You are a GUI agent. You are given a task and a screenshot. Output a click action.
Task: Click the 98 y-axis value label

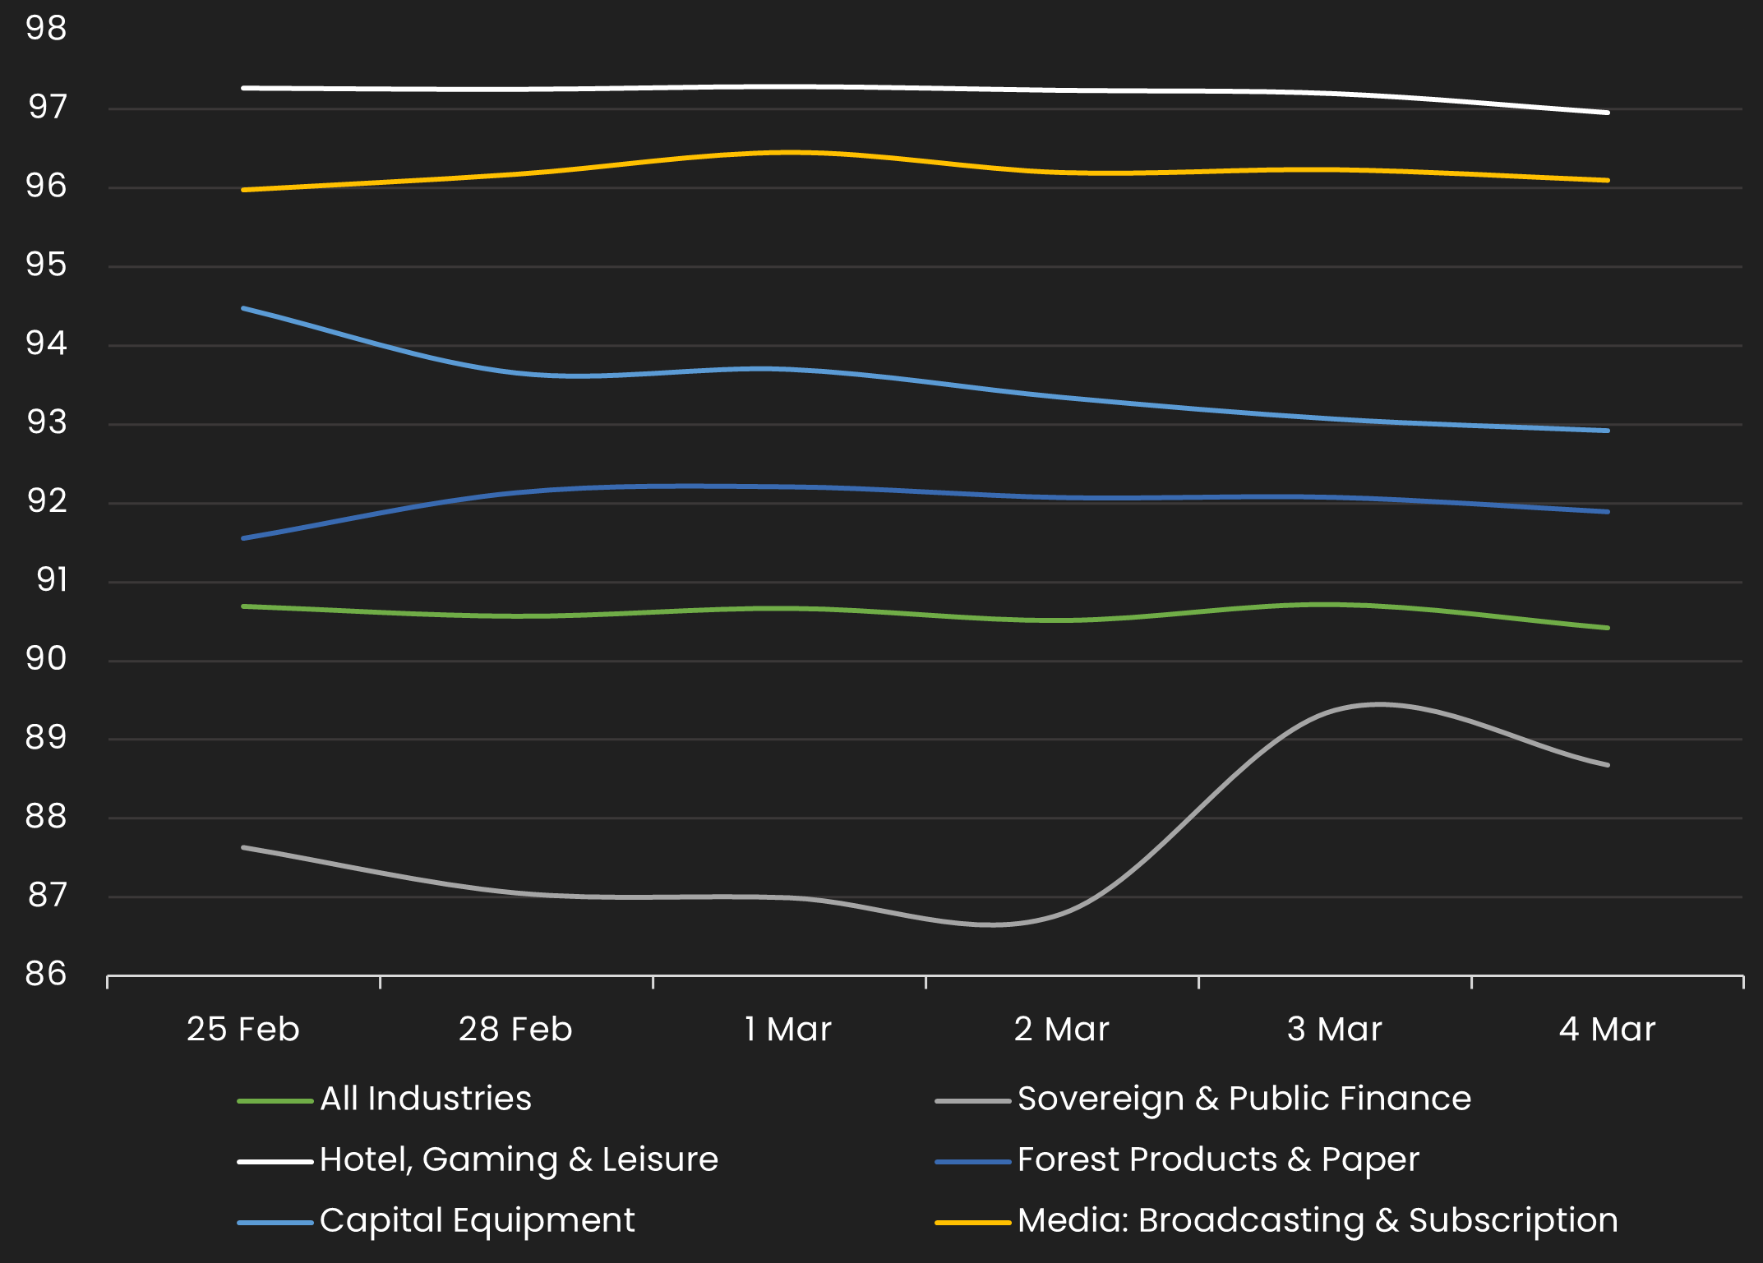(x=46, y=29)
